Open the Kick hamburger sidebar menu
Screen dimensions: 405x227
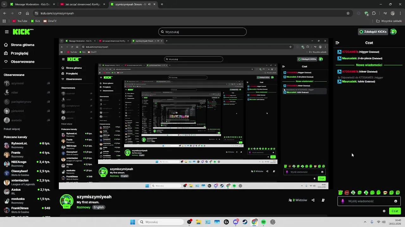click(x=7, y=32)
